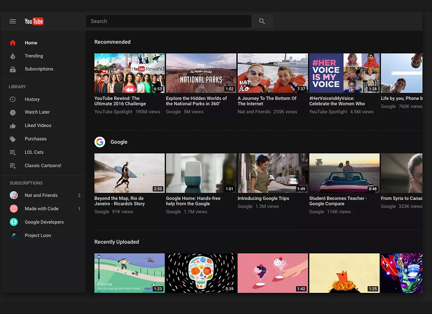This screenshot has width=432, height=314.
Task: Click the Made with Code channel avatar
Action: pos(14,209)
